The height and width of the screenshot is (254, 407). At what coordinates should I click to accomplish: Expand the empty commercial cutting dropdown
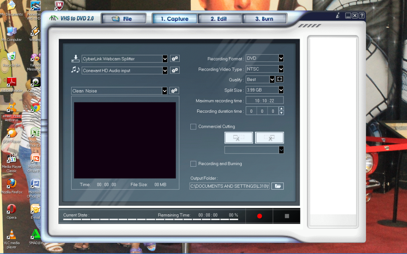[x=281, y=150]
